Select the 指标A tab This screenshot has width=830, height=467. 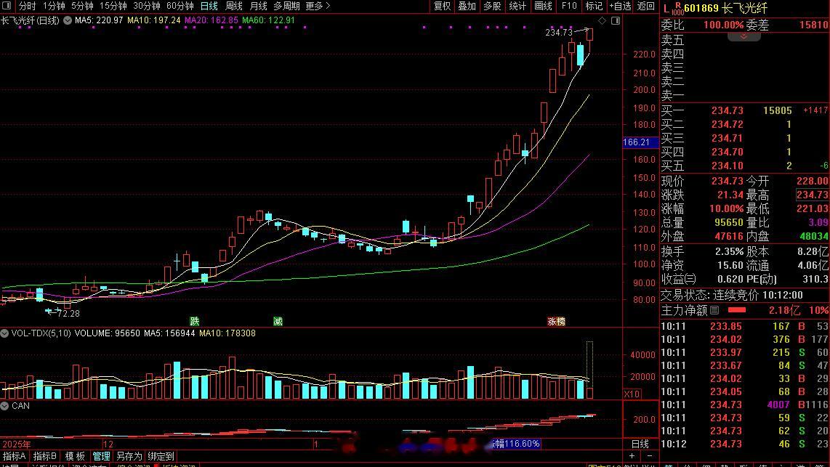click(x=15, y=456)
